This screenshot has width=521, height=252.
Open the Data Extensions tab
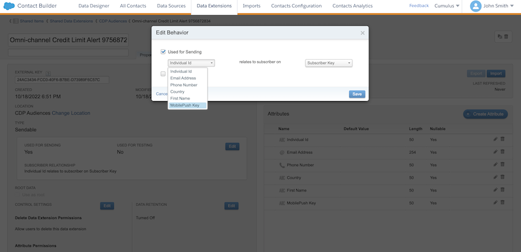click(214, 6)
